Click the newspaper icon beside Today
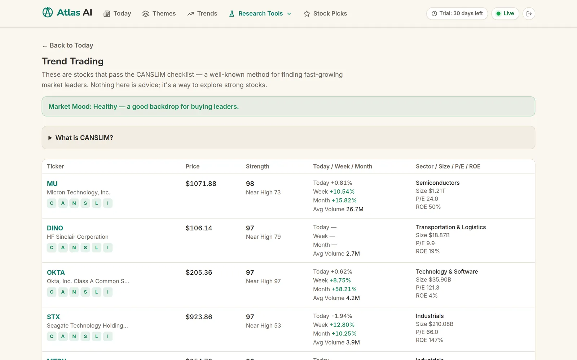 [107, 14]
